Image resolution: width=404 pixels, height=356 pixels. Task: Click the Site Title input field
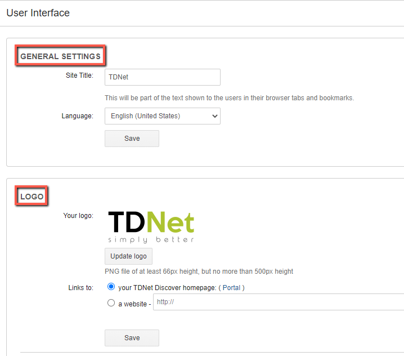click(x=162, y=77)
